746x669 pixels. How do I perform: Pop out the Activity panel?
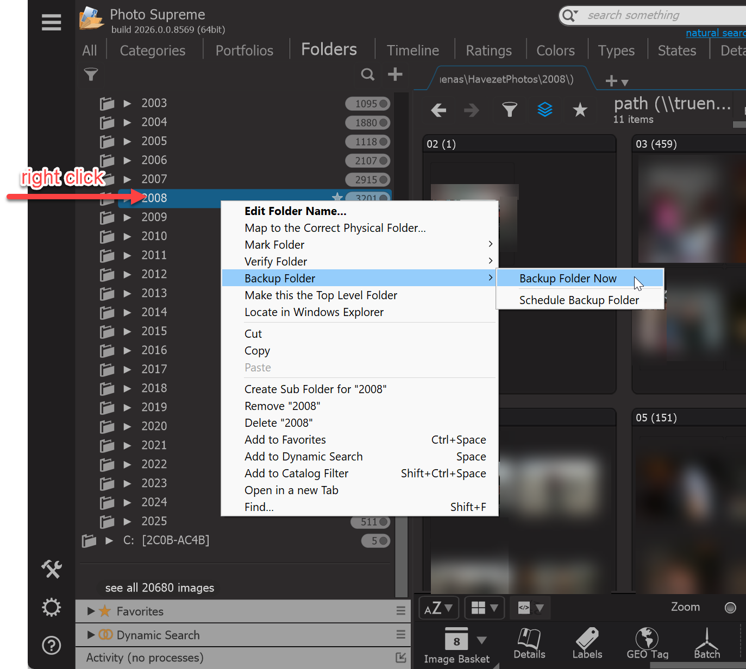pos(401,658)
